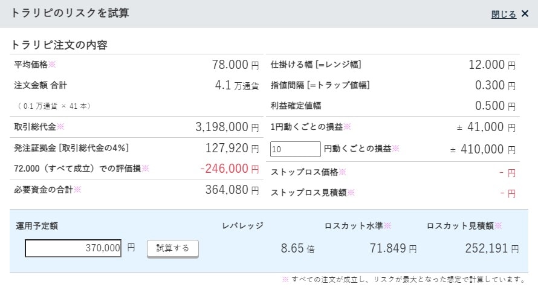Click the 試算する button
The width and height of the screenshot is (538, 293).
coord(173,248)
